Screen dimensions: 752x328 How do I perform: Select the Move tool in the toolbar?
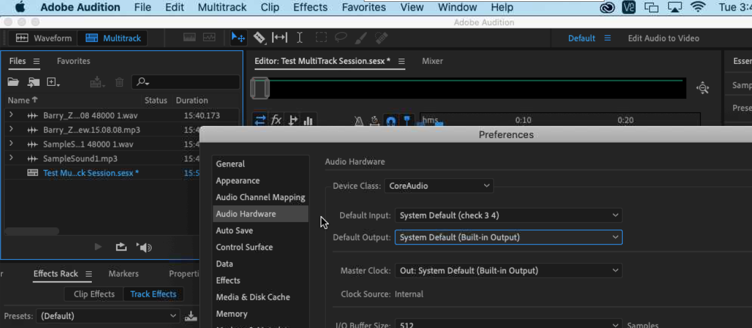238,38
